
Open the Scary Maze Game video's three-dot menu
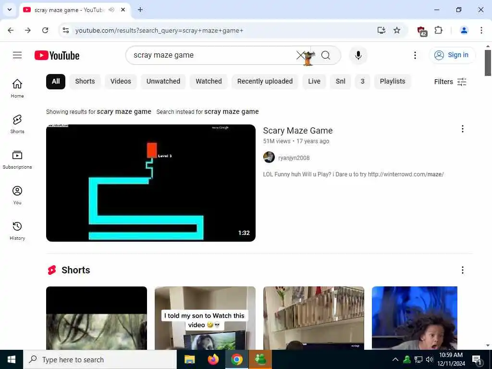463,129
